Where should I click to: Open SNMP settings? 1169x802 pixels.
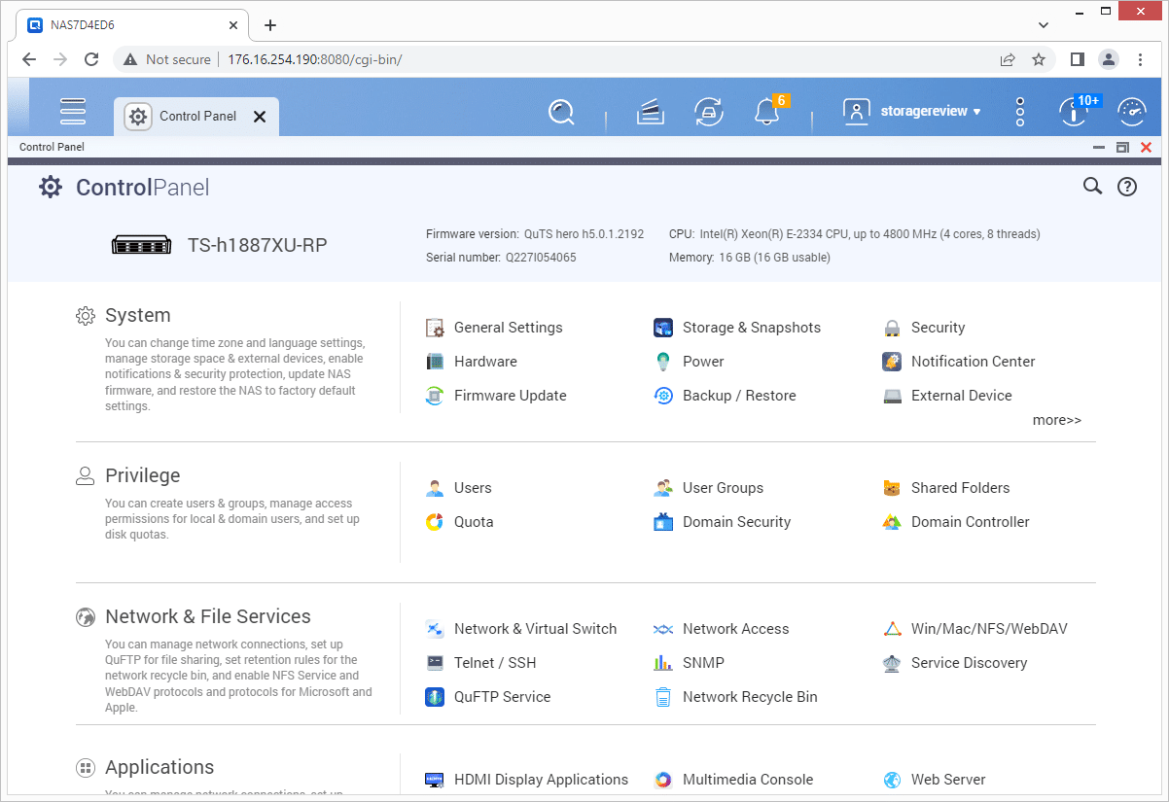(690, 663)
